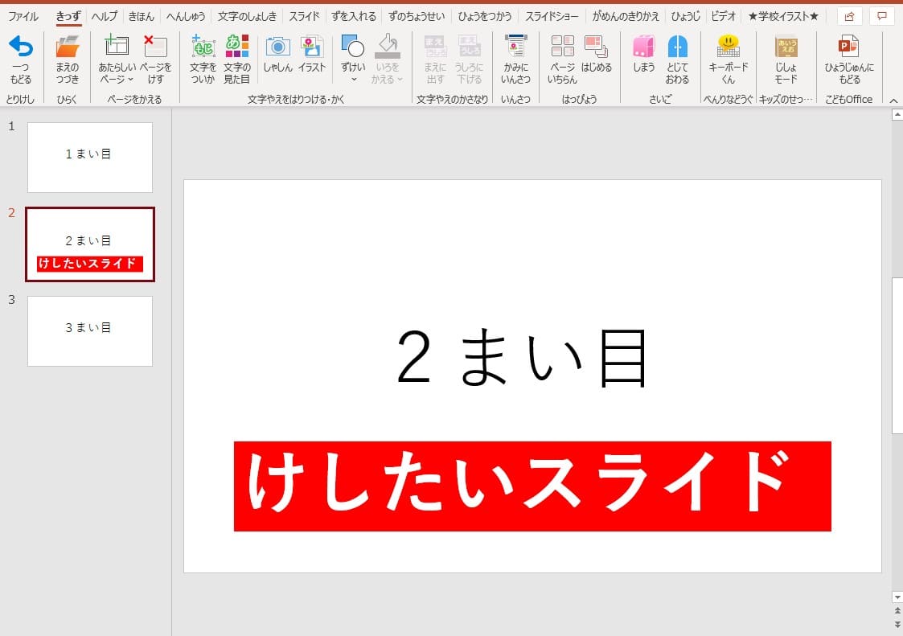The height and width of the screenshot is (636, 903).
Task: Switch to the きほん tab
Action: [x=142, y=16]
